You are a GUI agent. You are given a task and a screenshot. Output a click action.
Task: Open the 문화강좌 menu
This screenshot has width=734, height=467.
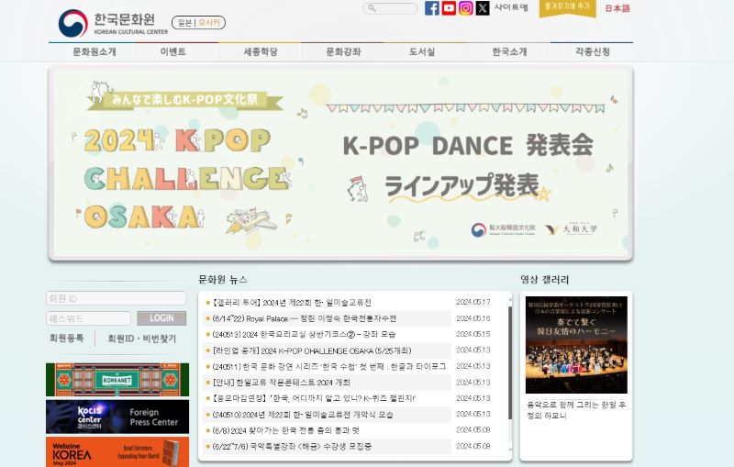pyautogui.click(x=343, y=51)
